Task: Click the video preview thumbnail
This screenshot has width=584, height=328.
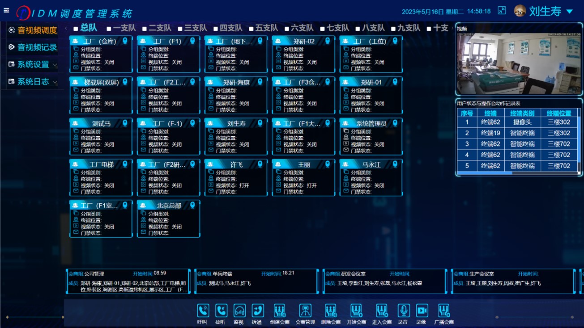Action: click(x=519, y=63)
